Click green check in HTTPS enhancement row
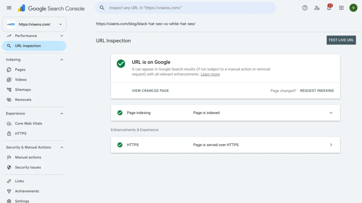The image size is (362, 203). [x=120, y=145]
